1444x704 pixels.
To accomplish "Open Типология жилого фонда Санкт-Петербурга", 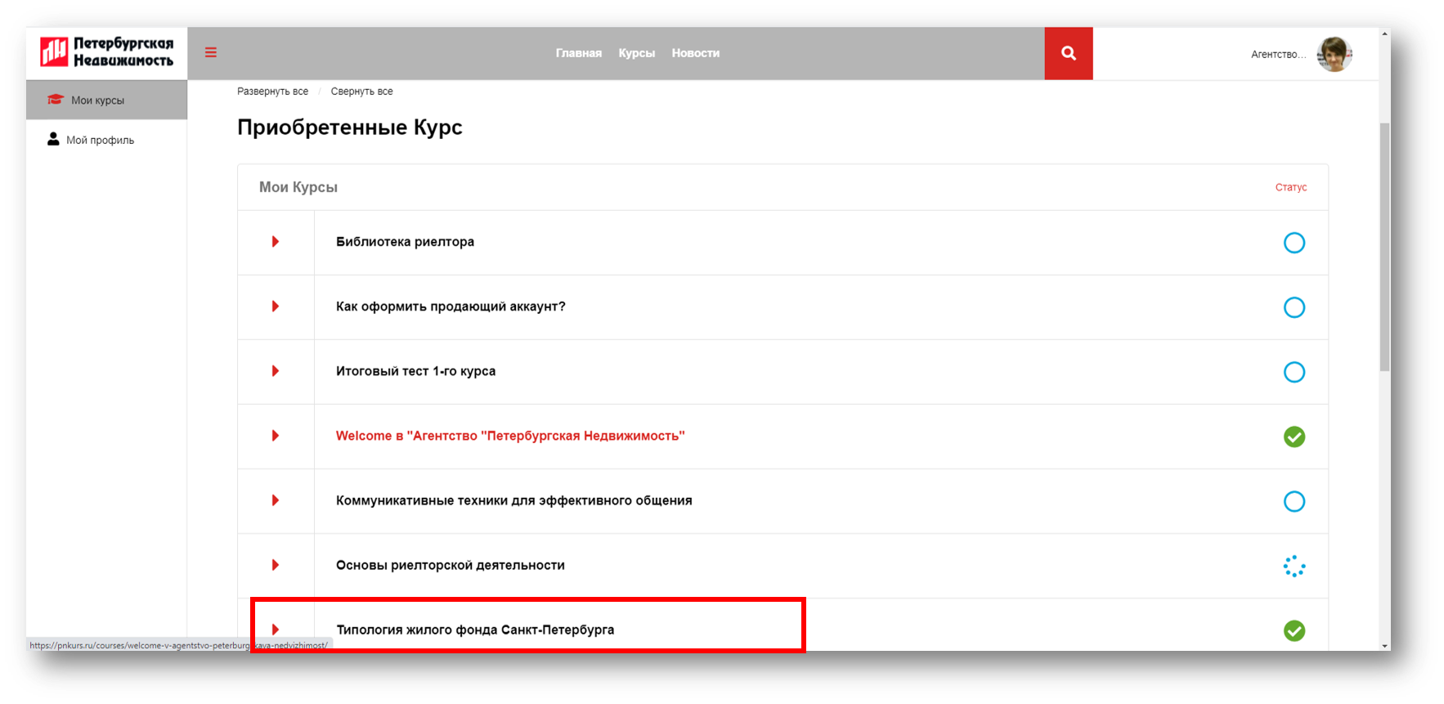I will (475, 630).
